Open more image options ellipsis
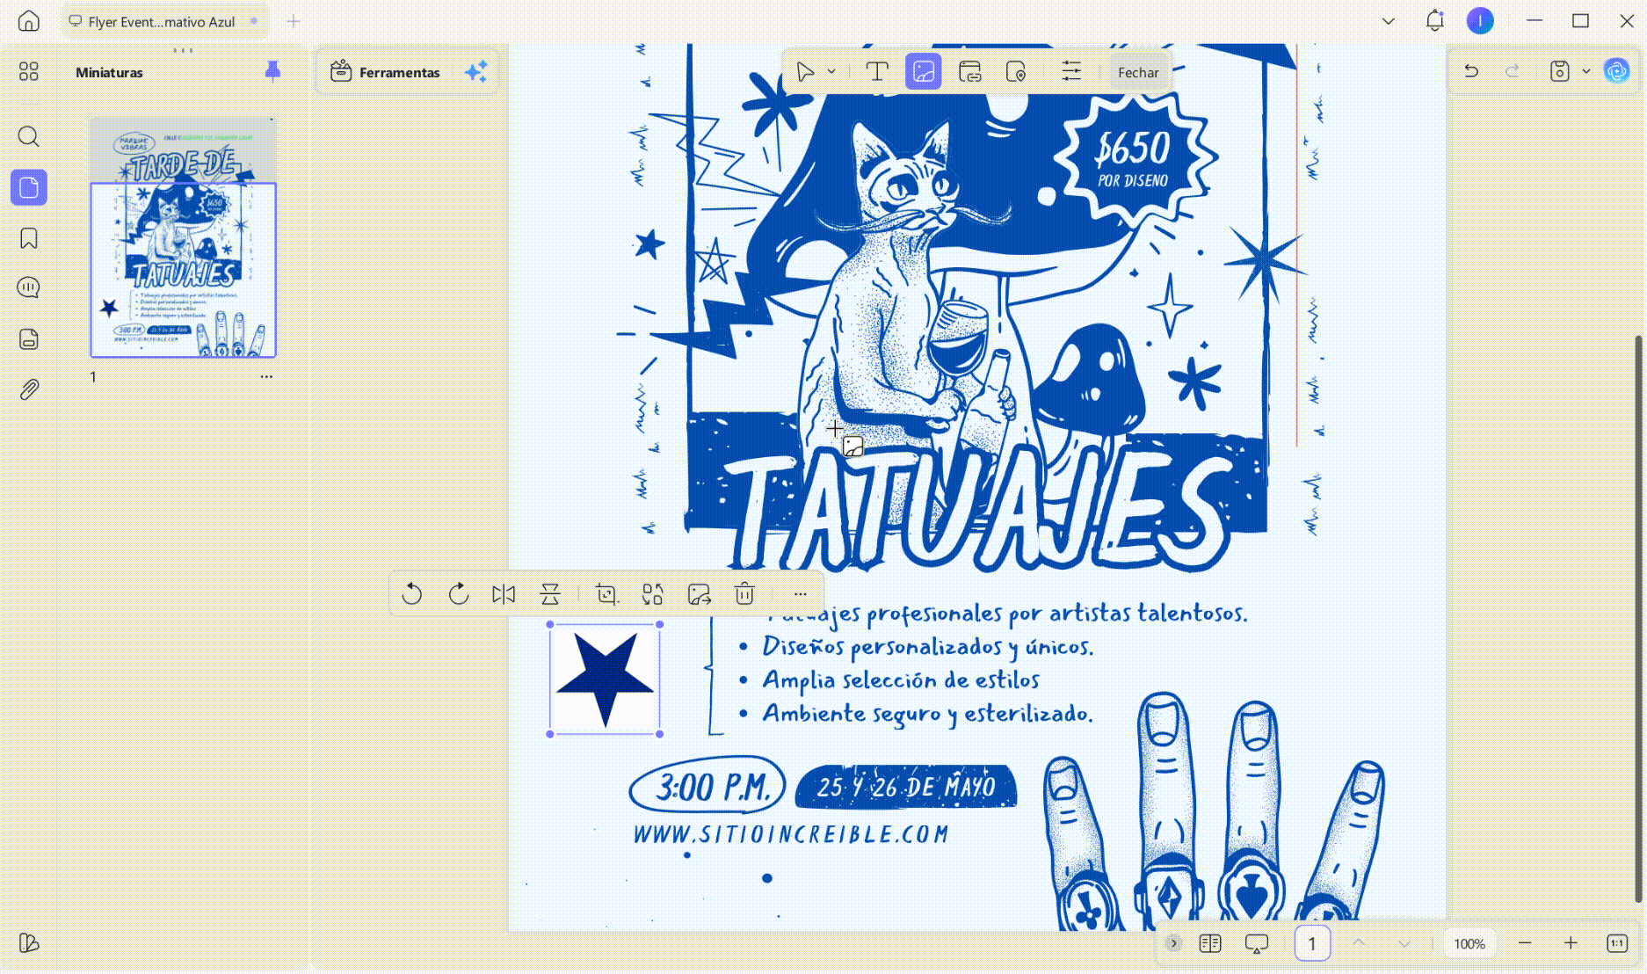Screen dimensions: 1647x974 [800, 594]
